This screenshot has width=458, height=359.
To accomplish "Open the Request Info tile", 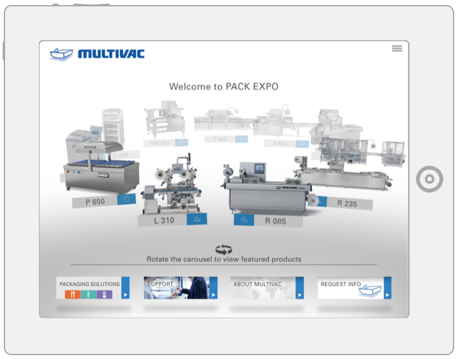I will 355,288.
